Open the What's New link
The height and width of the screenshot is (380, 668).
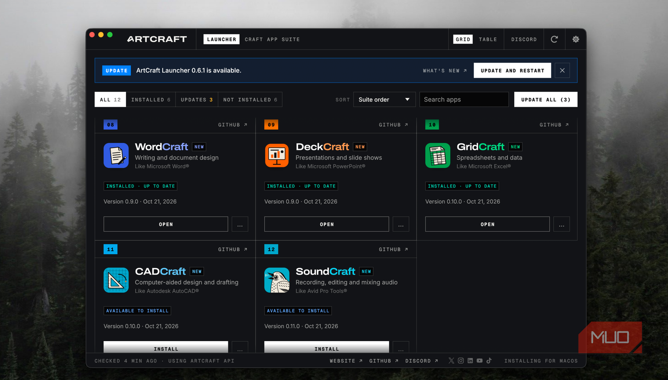click(x=445, y=70)
